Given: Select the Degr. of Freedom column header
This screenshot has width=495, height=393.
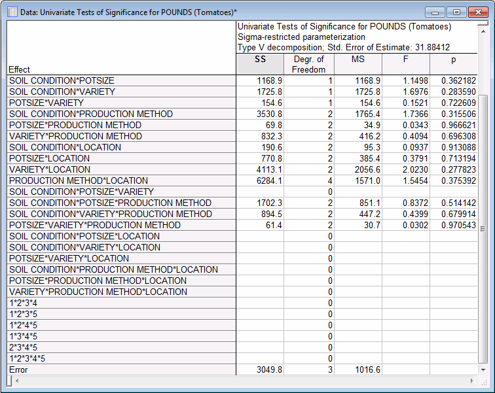Looking at the screenshot, I should [308, 64].
